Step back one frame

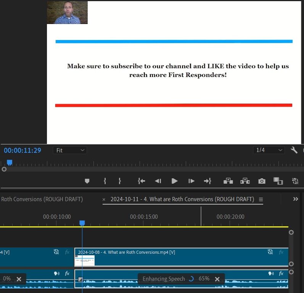[158, 181]
